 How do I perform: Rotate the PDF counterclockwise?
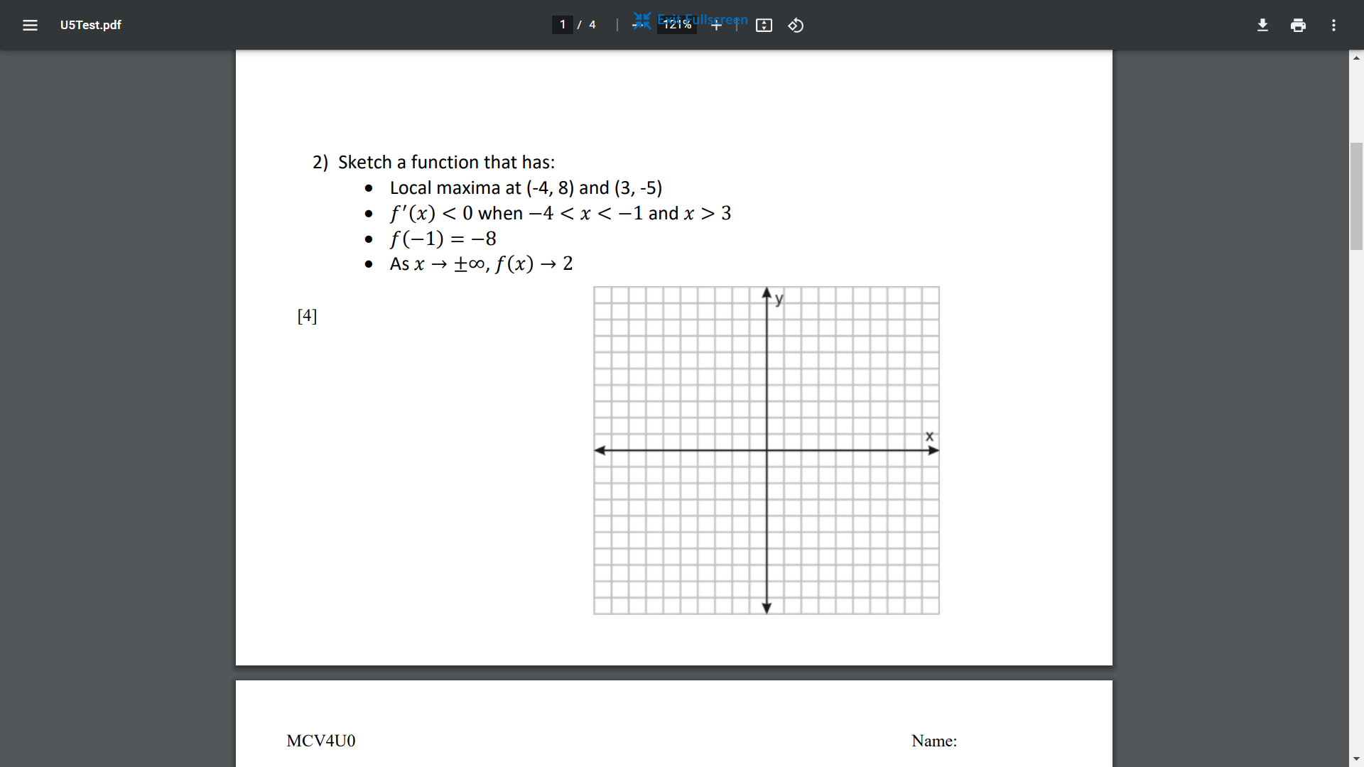click(x=796, y=25)
